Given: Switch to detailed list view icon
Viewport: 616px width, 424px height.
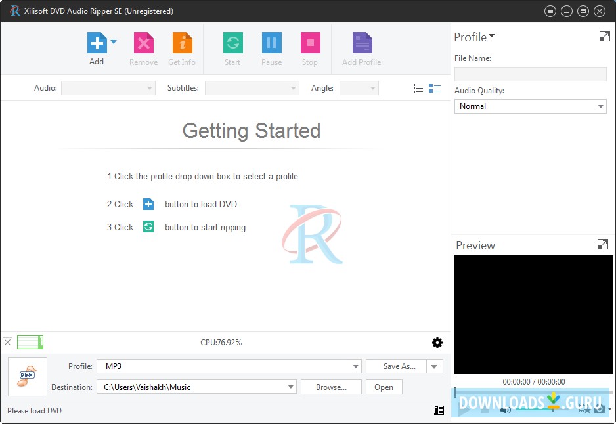Looking at the screenshot, I should (x=435, y=89).
